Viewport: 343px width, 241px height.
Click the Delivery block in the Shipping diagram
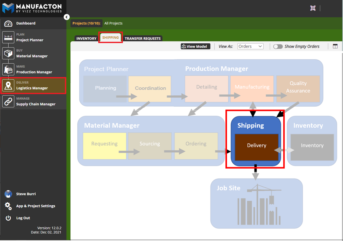pos(256,146)
